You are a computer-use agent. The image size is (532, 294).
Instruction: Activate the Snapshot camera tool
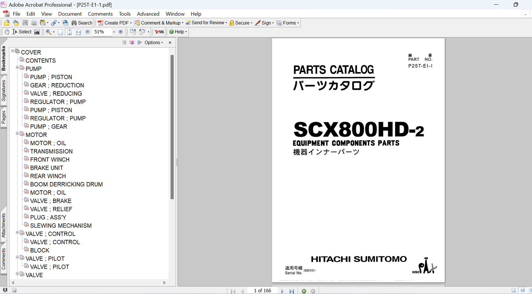[x=37, y=32]
